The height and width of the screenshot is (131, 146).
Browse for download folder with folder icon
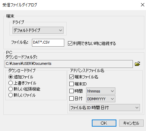(138, 64)
